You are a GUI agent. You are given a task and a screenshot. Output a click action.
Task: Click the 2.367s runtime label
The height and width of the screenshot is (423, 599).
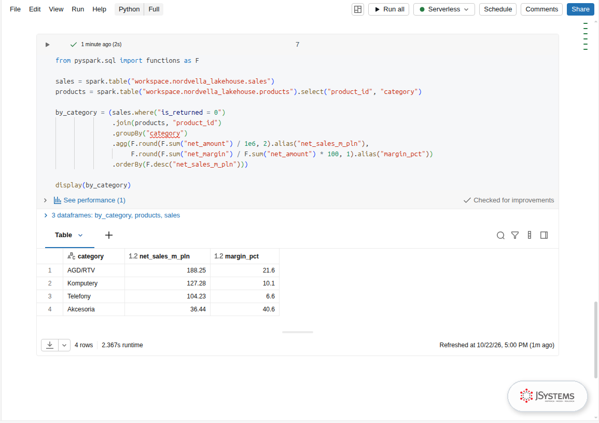122,345
